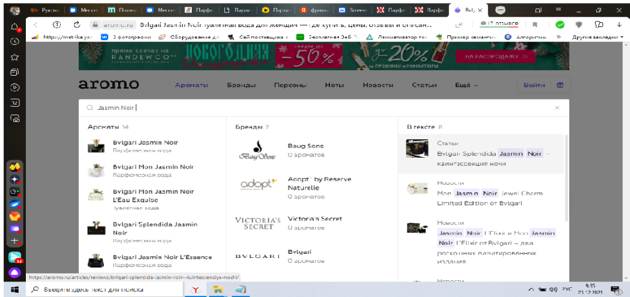
Task: Click the magnifier icon in aromo search
Action: (89, 108)
